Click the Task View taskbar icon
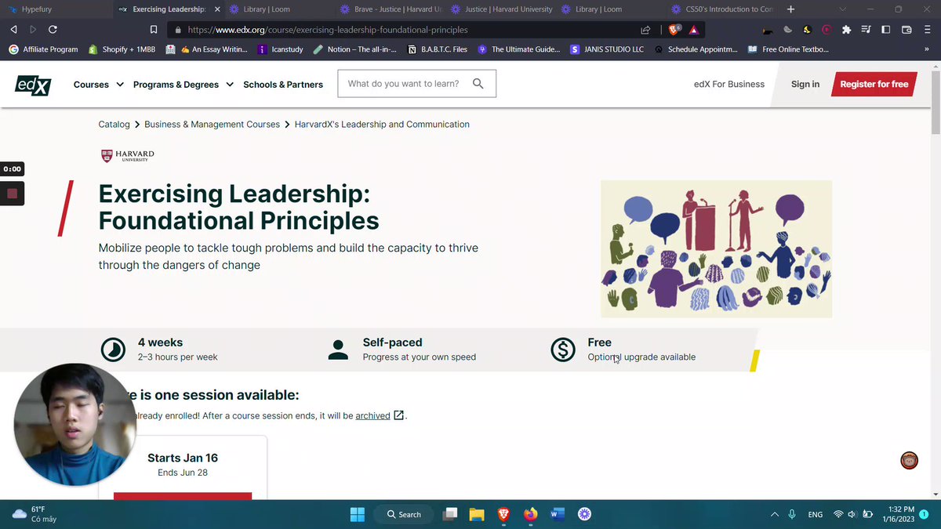 (449, 514)
